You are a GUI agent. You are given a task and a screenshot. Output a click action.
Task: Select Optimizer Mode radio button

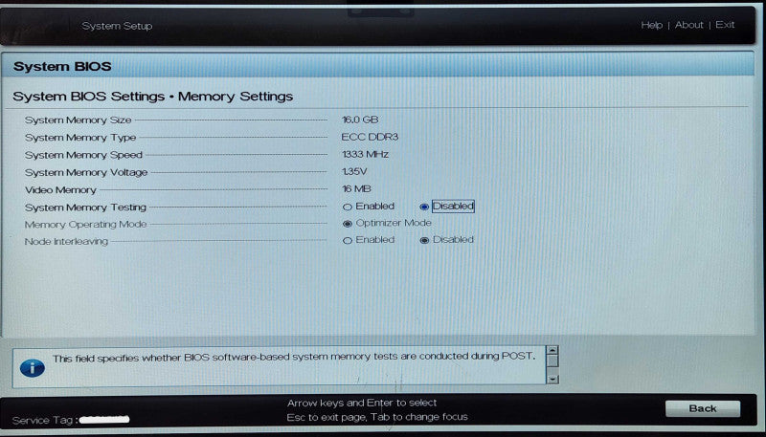pos(348,224)
